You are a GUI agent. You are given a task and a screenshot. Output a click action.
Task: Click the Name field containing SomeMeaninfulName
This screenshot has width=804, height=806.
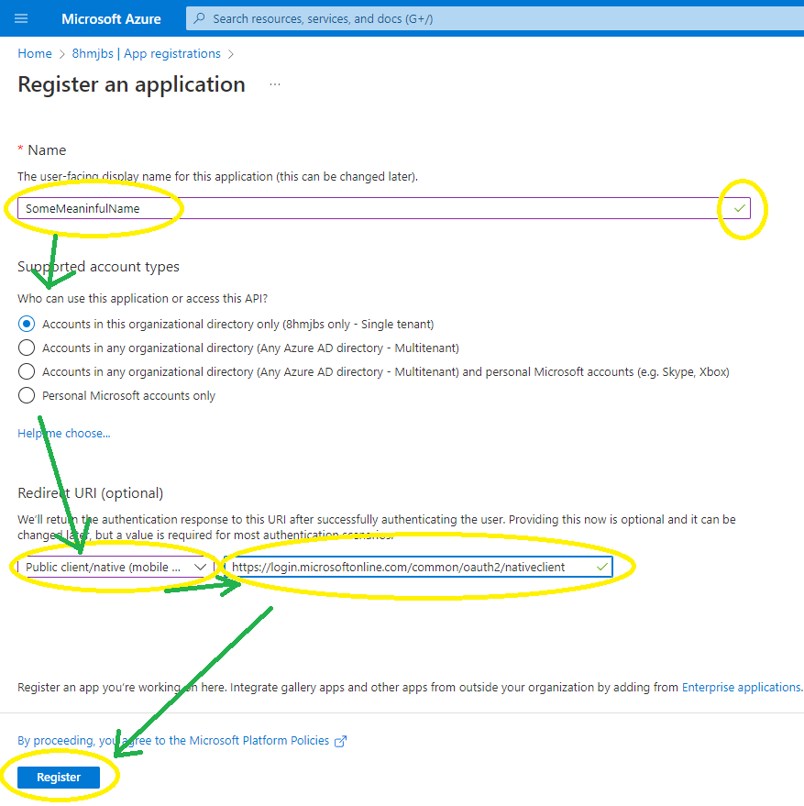point(383,208)
